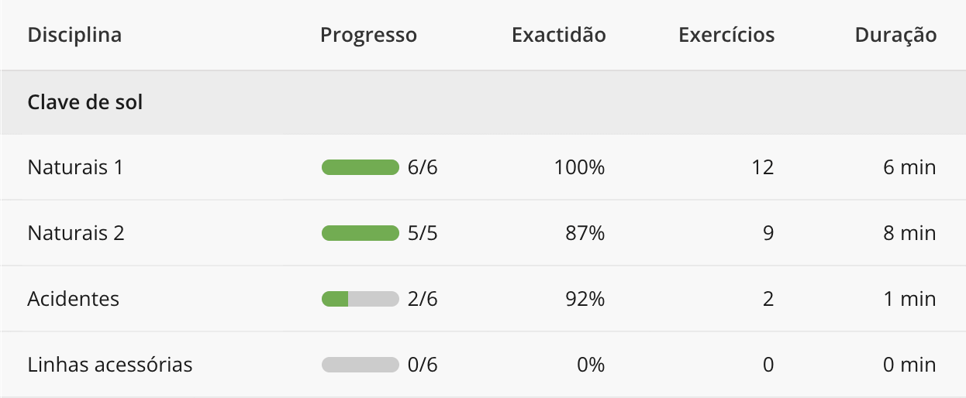Open the Acidentes lesson
Screen dimensions: 966x398
click(x=74, y=299)
